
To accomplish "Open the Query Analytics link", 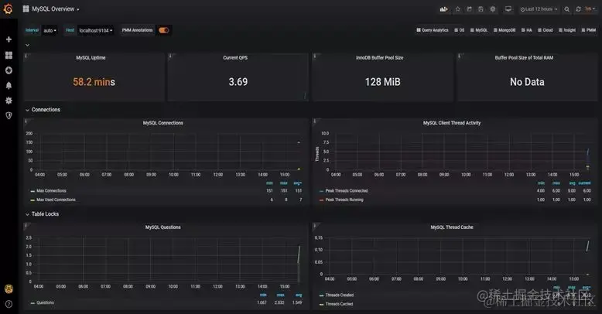I will click(x=433, y=30).
